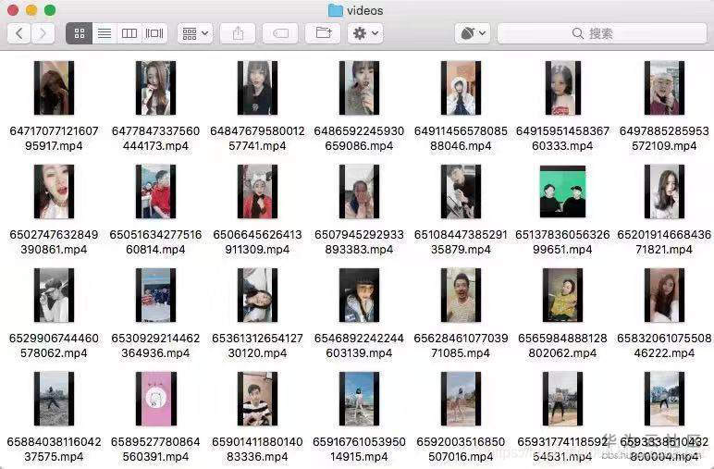Select file 6502747632849390861.mp4 thumbnail
This screenshot has height=469, width=714.
54,191
